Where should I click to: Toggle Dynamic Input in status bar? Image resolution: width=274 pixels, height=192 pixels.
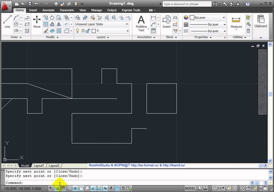(105, 188)
